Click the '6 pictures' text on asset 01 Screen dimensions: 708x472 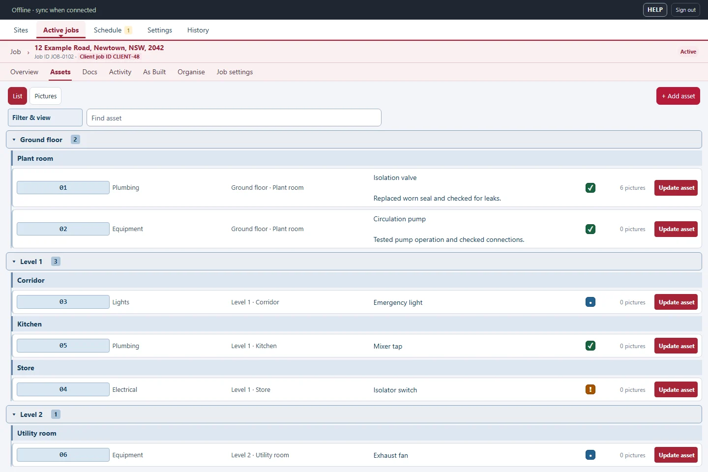pos(632,188)
